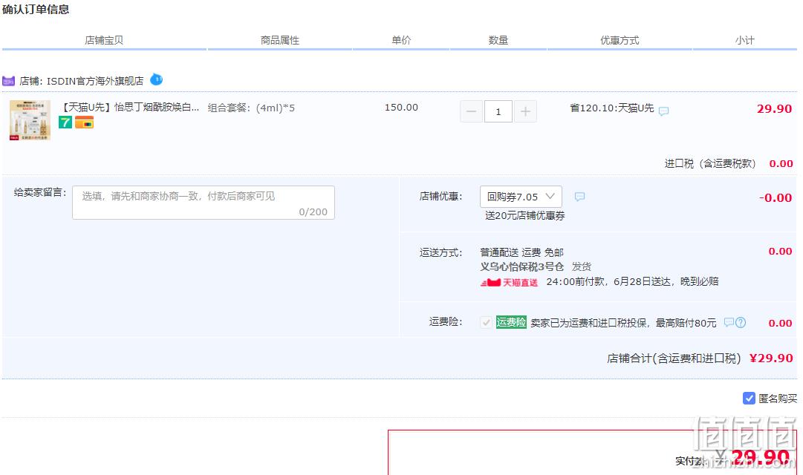Click the ISDIN官方海外旗舰店 store name
The image size is (803, 475).
[x=95, y=81]
